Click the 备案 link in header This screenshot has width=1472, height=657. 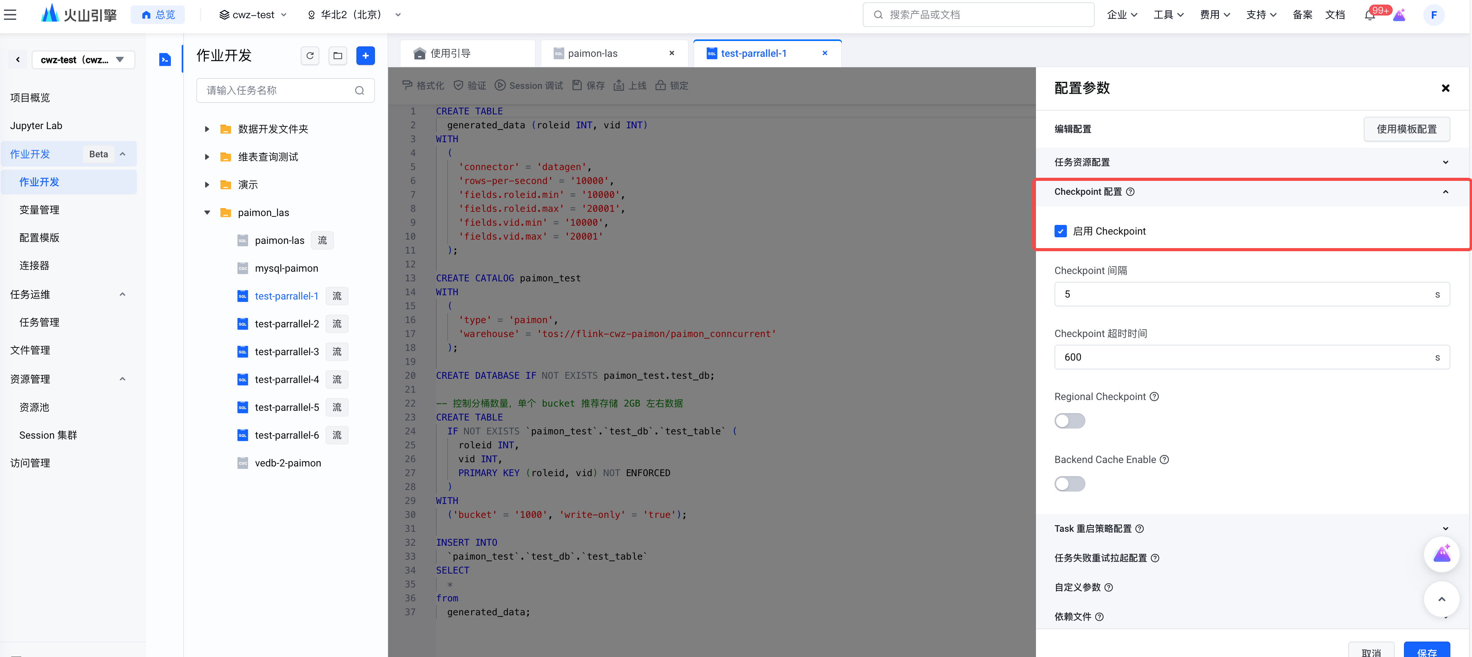pyautogui.click(x=1302, y=15)
